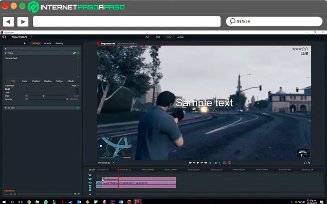327x204 pixels.
Task: Click the play button under the viewer
Action: pos(198,162)
